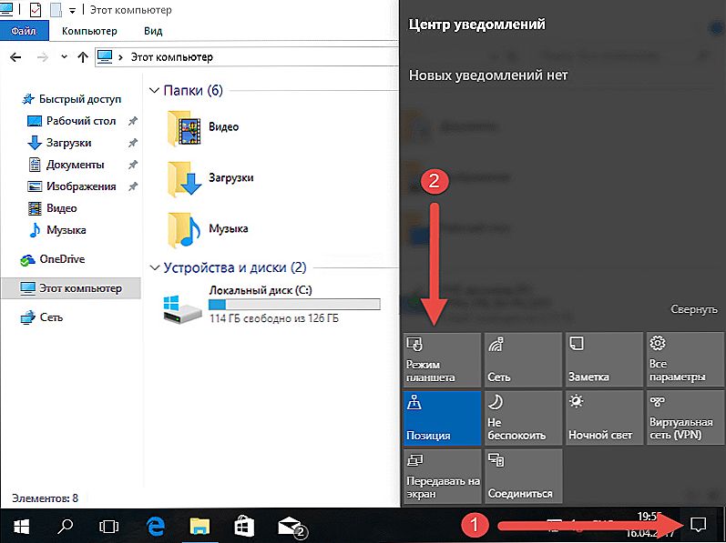
Task: Enable Не беспокоить quiet hours tile
Action: pos(523,417)
